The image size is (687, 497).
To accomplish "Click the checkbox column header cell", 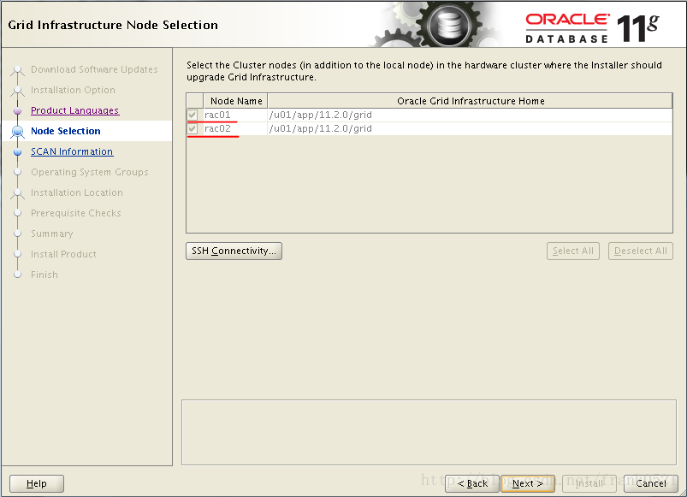I will (195, 101).
